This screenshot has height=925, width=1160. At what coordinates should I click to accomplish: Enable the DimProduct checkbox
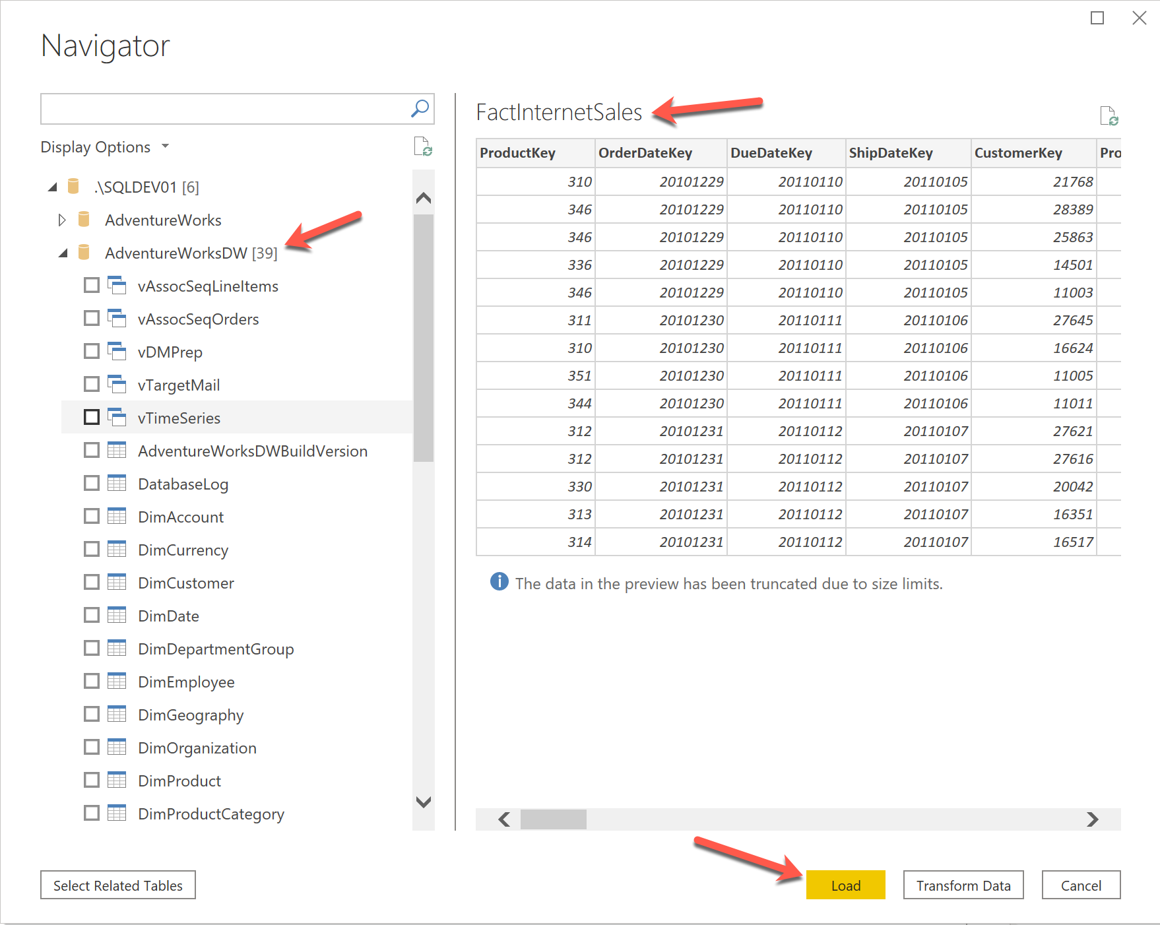point(92,780)
